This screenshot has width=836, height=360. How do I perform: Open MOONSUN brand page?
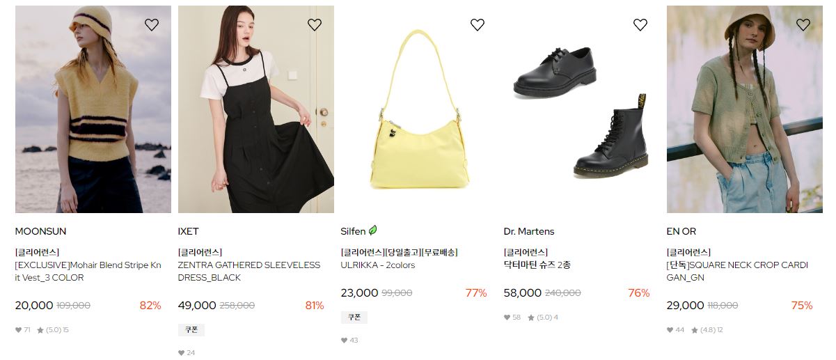[x=40, y=231]
